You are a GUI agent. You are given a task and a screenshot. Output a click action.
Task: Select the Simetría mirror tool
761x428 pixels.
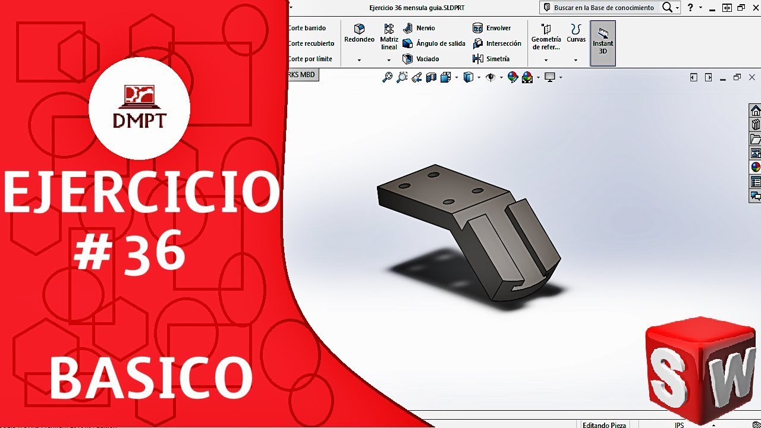click(x=491, y=59)
